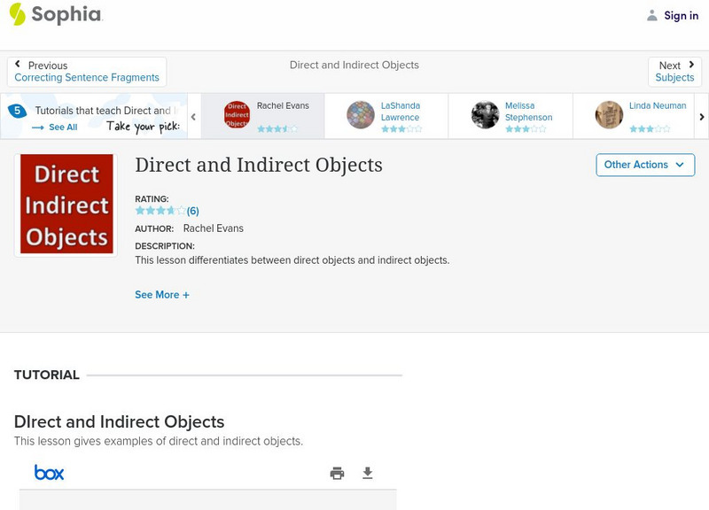Click the print icon in Box viewer
Image resolution: width=709 pixels, height=510 pixels.
[337, 473]
